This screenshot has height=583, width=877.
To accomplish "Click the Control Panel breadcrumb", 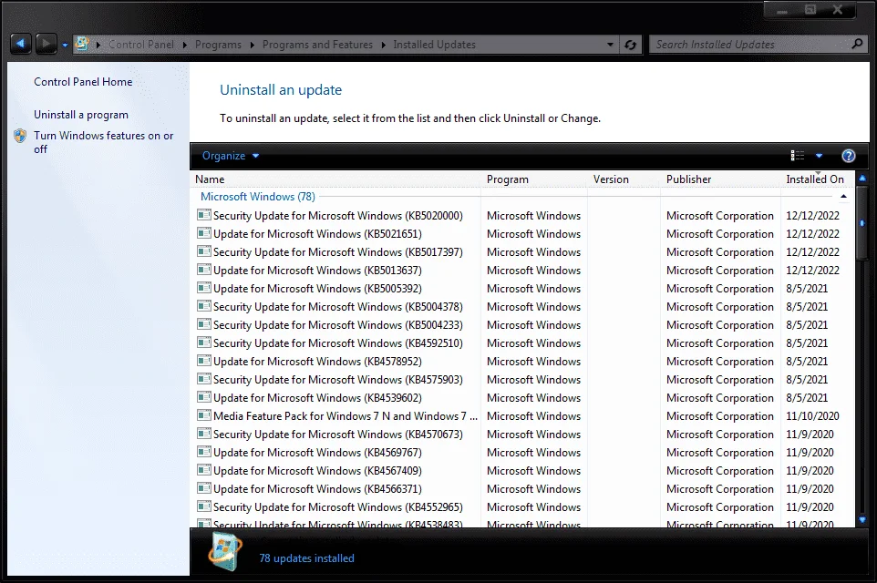I will 141,44.
